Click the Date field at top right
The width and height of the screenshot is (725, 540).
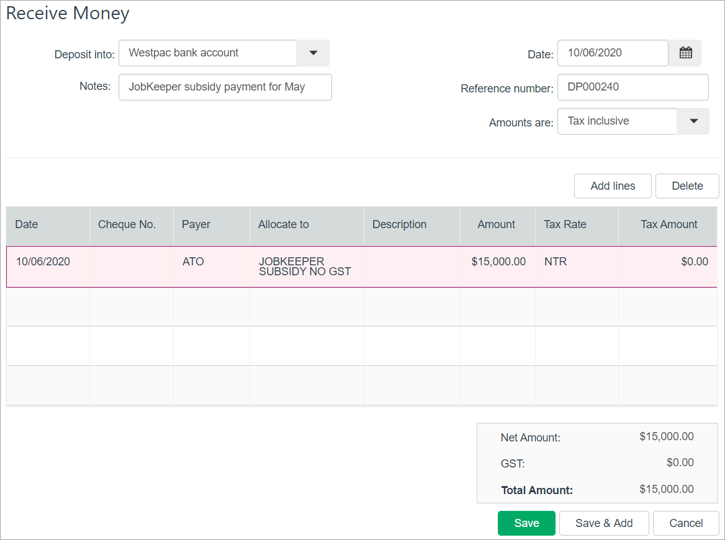(612, 53)
